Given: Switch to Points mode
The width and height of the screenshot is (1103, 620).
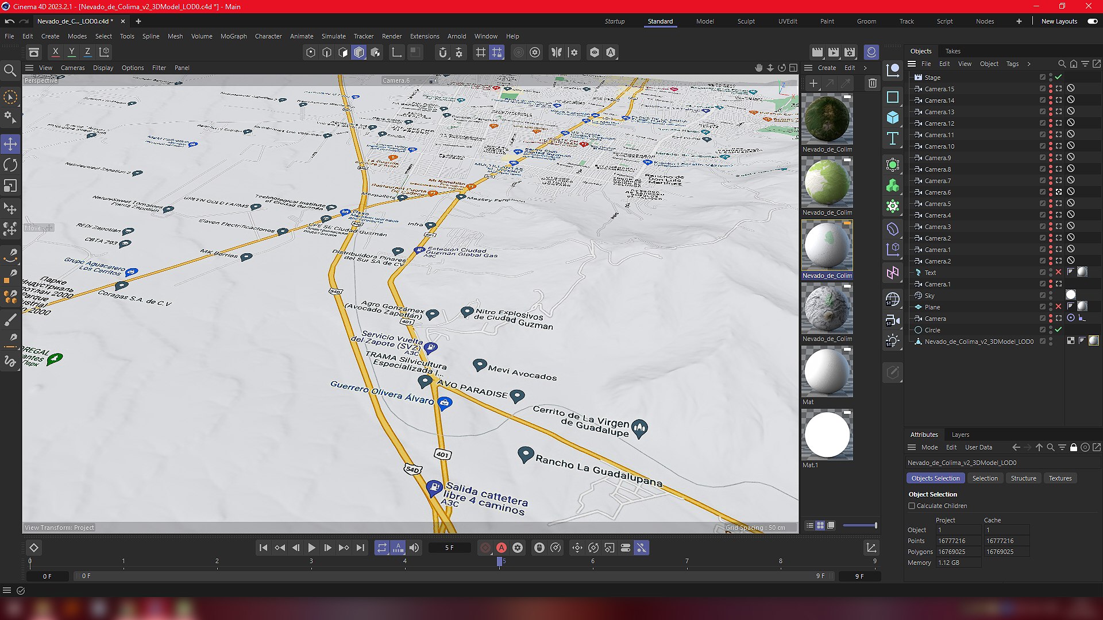Looking at the screenshot, I should 311,52.
